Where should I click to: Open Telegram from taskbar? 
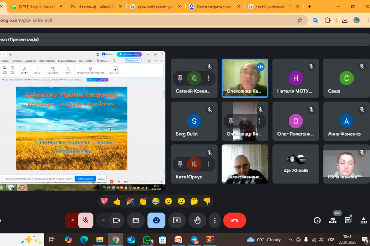click(x=194, y=239)
